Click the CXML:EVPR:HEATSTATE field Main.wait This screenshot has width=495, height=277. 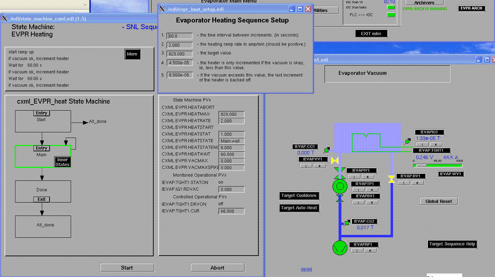pyautogui.click(x=231, y=141)
